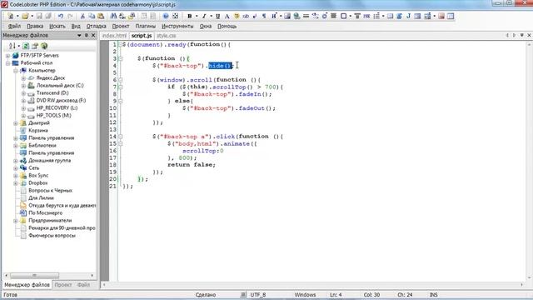Pin the file manager panel
The image size is (533, 300).
(87, 35)
